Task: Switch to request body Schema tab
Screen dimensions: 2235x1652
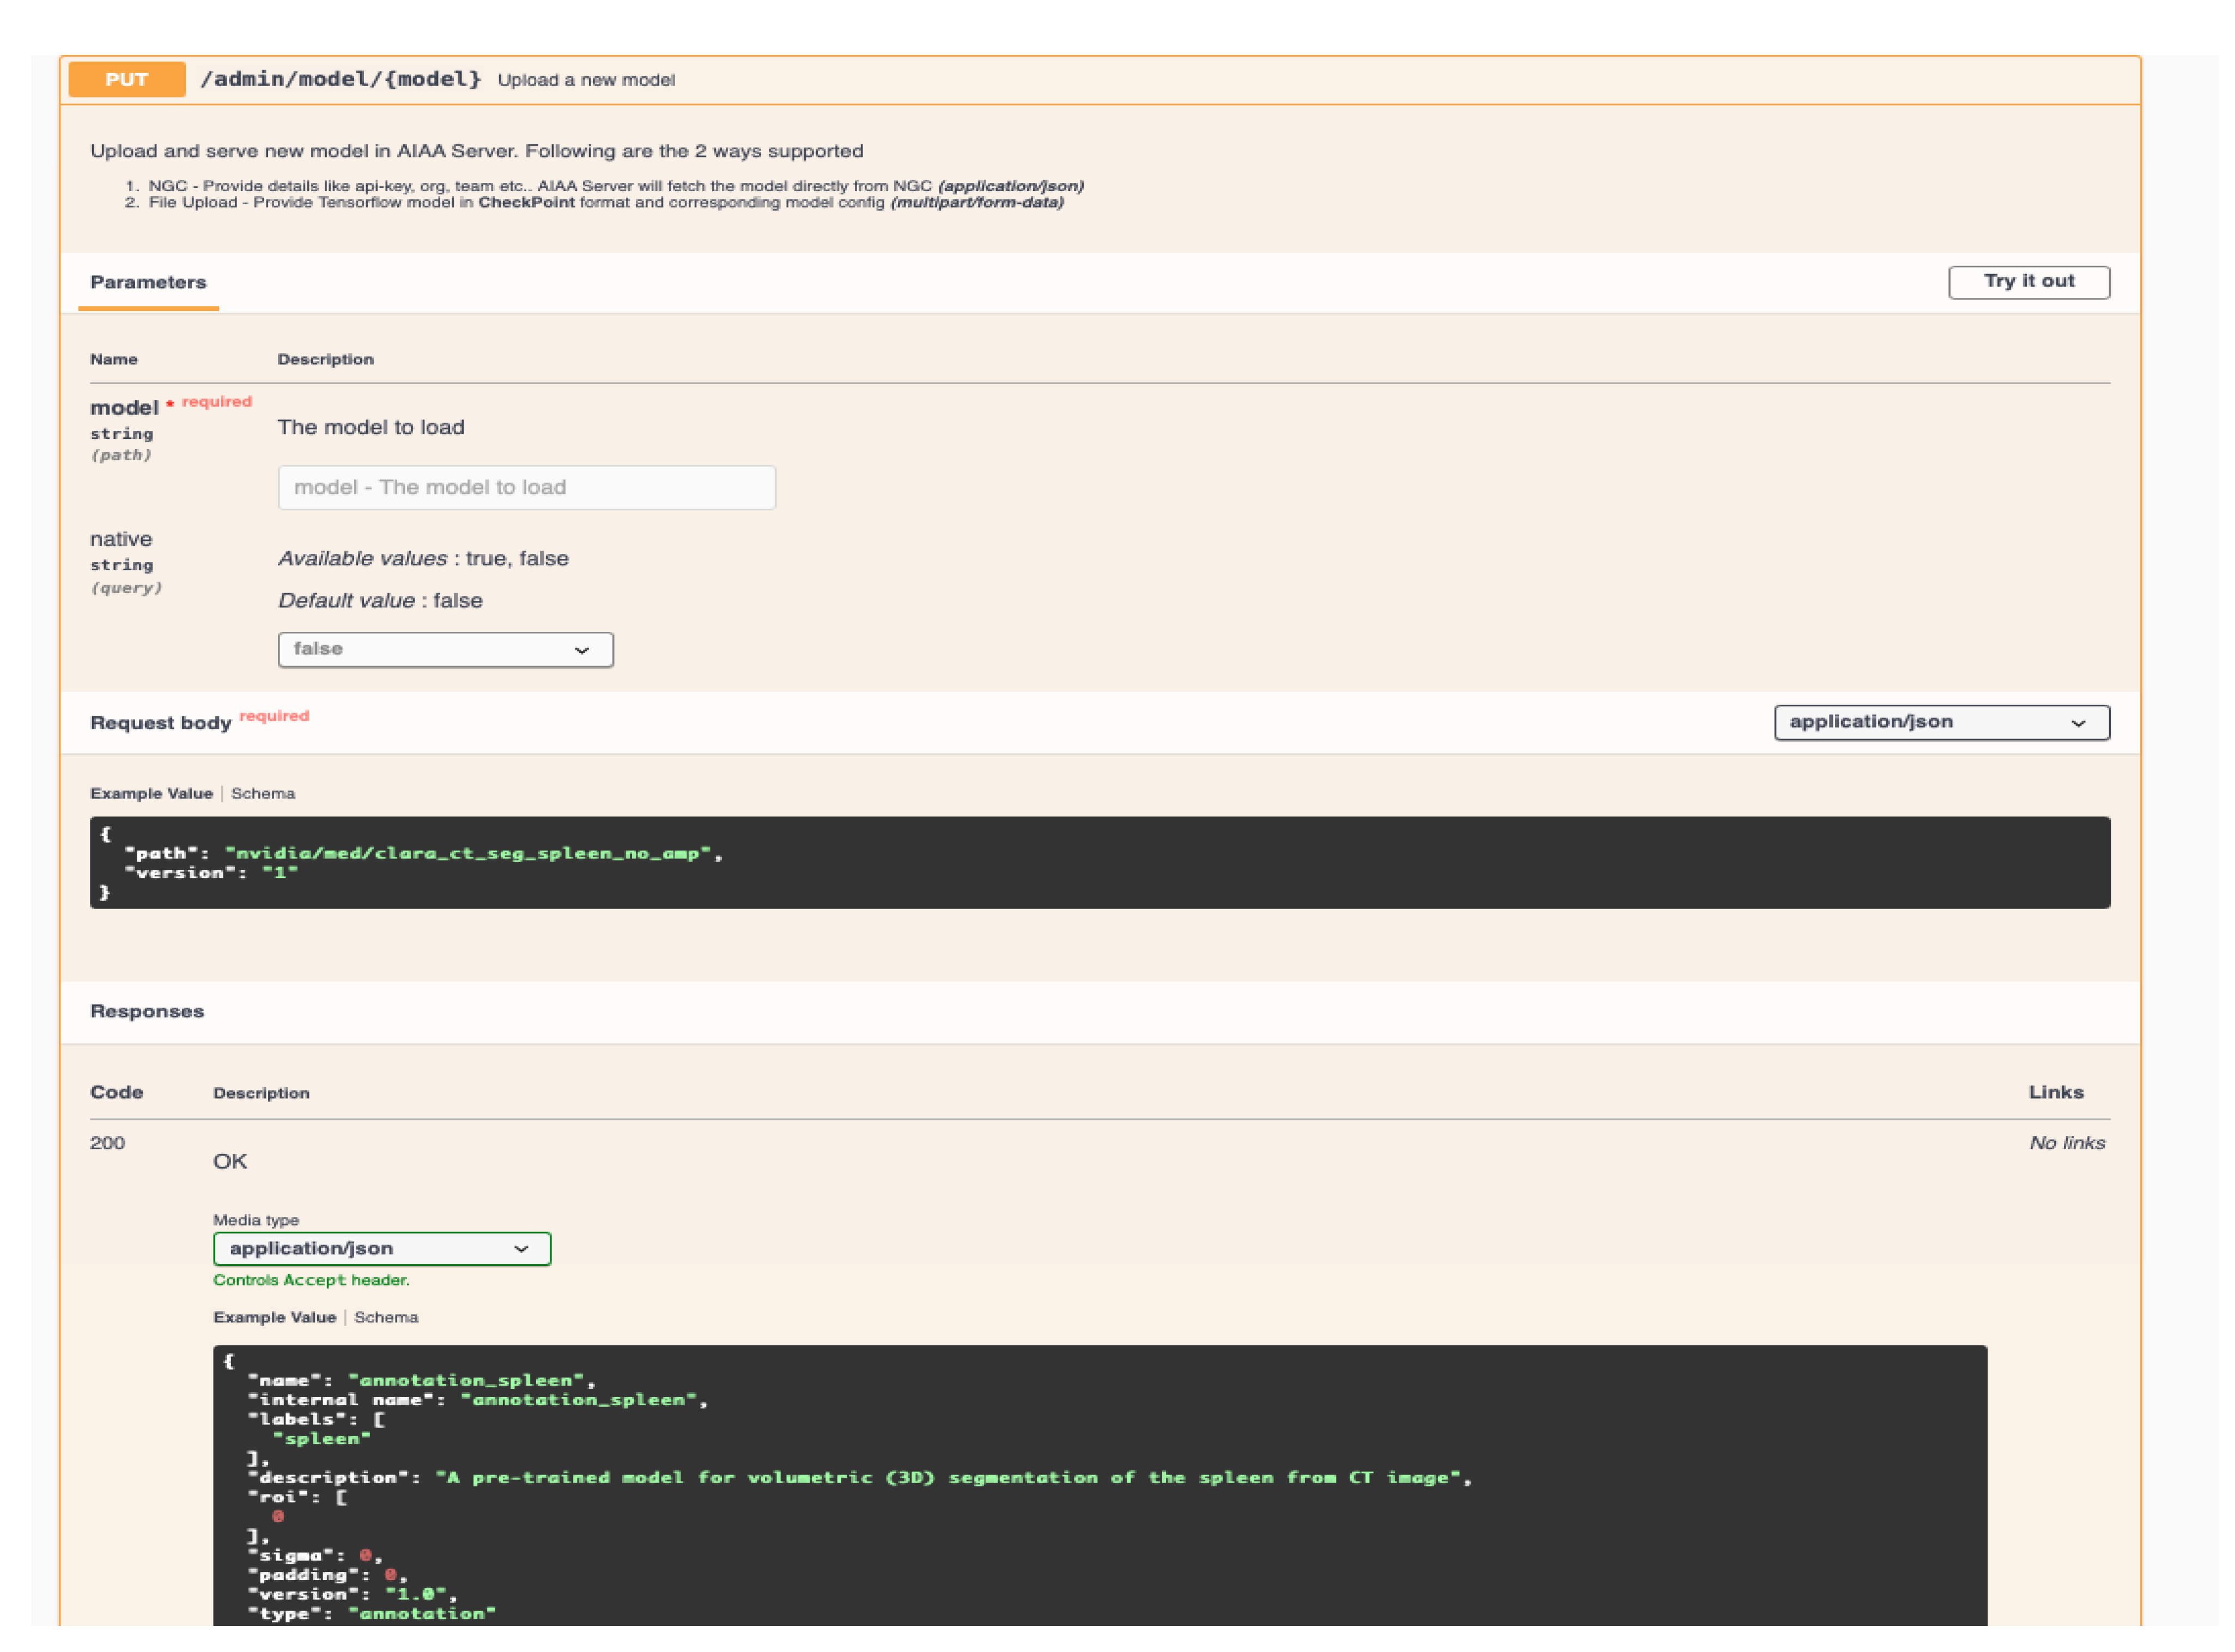Action: [263, 793]
